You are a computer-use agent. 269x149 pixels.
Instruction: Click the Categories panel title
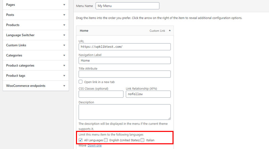[14, 55]
